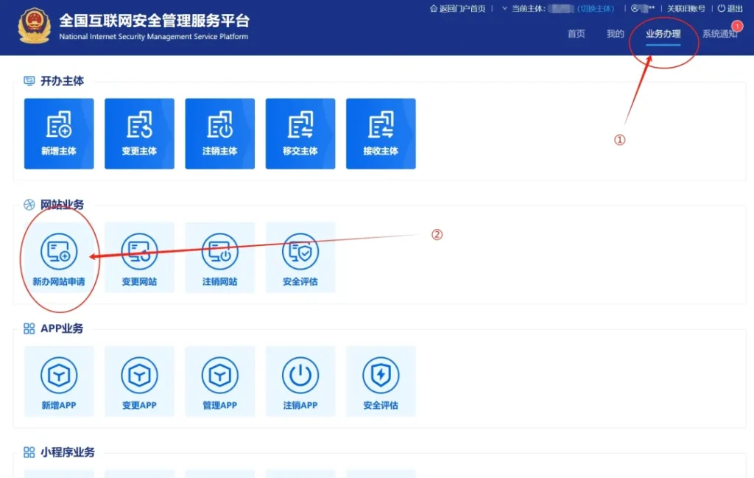Open the 新增APP tile

click(59, 382)
